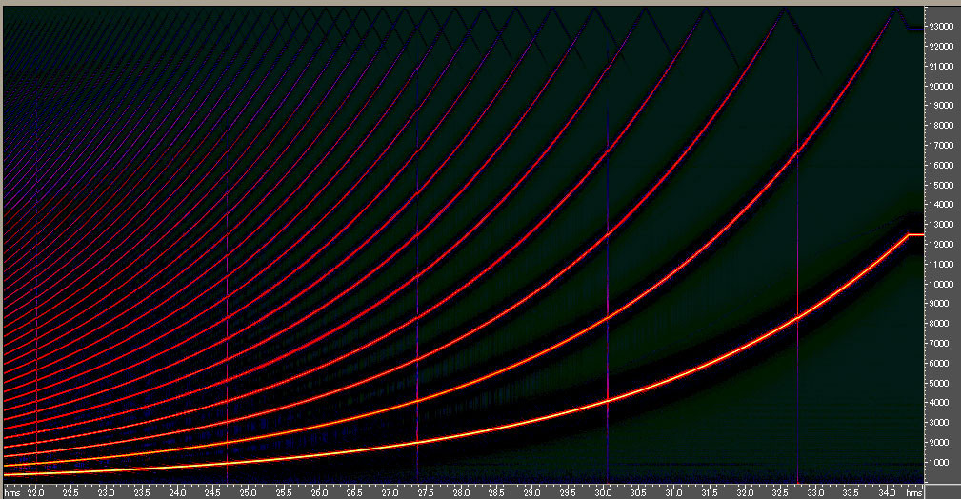Click the 13000 frequency scale label
Screen dimensions: 961x499
pyautogui.click(x=943, y=225)
